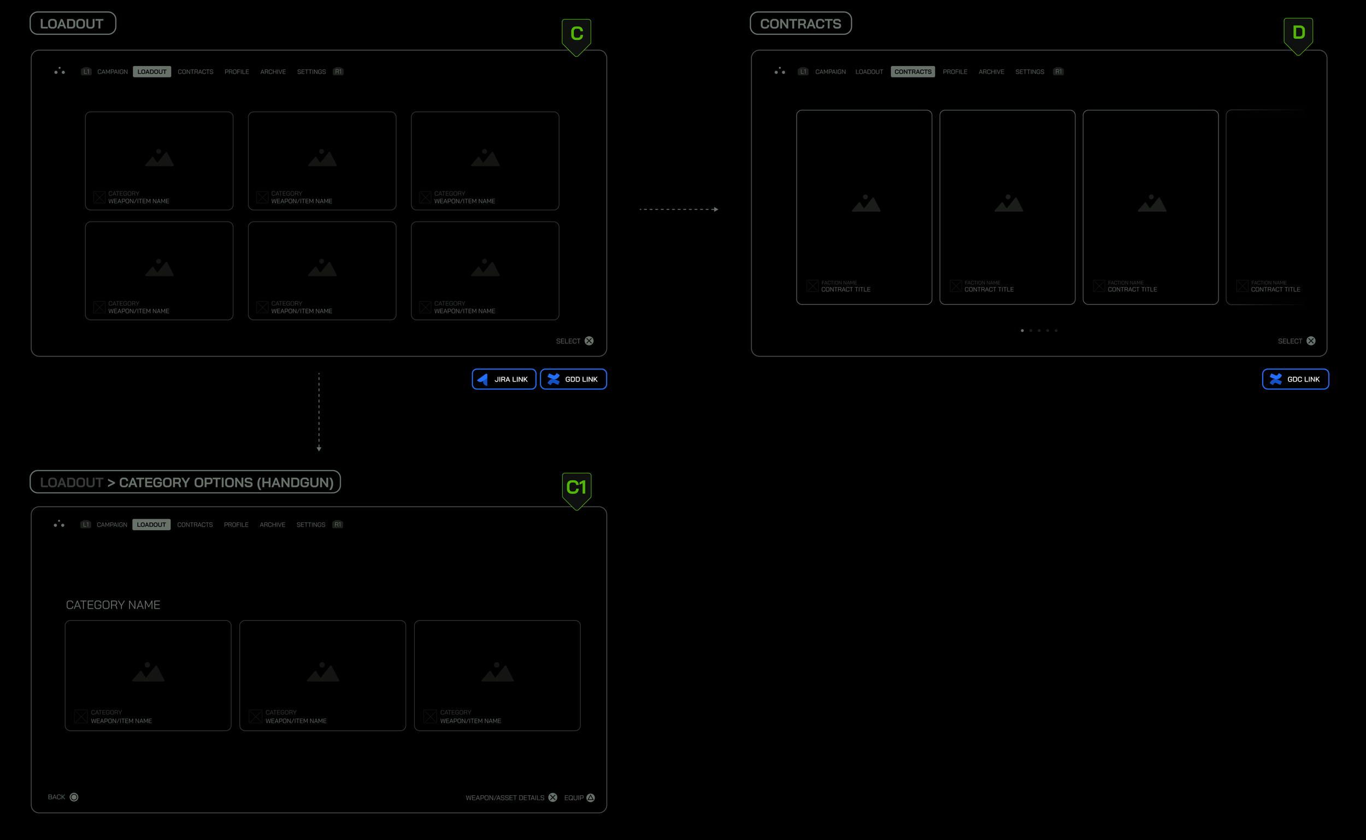The image size is (1366, 840).
Task: Open the GDD LINK button
Action: point(573,379)
